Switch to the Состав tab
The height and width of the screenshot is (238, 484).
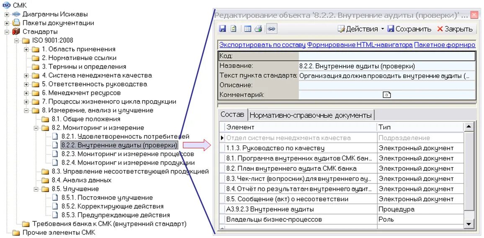point(232,114)
